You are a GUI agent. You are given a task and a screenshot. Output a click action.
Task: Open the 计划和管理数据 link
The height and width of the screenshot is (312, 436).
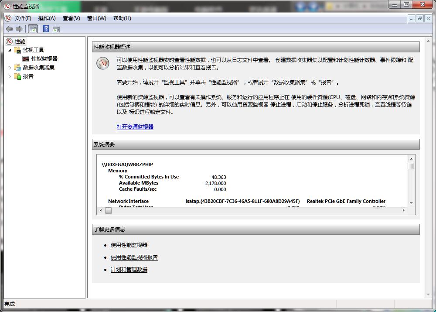[129, 270]
